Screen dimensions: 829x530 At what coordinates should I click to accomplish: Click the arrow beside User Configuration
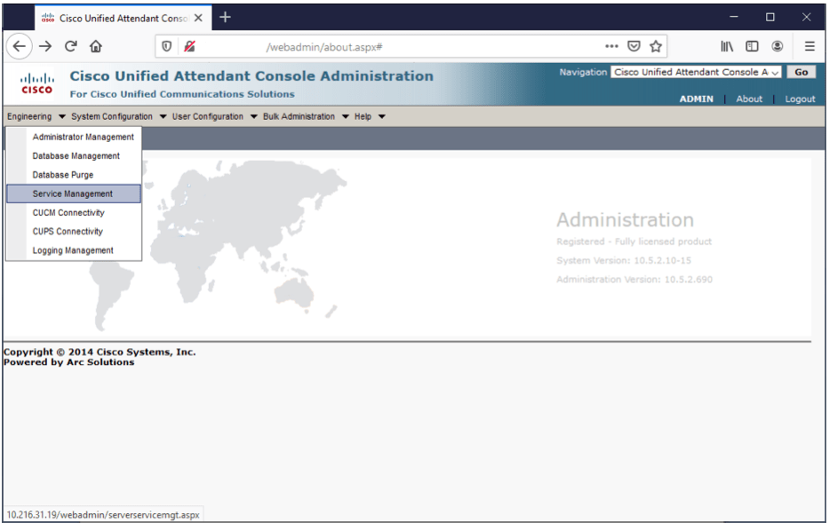coord(254,117)
